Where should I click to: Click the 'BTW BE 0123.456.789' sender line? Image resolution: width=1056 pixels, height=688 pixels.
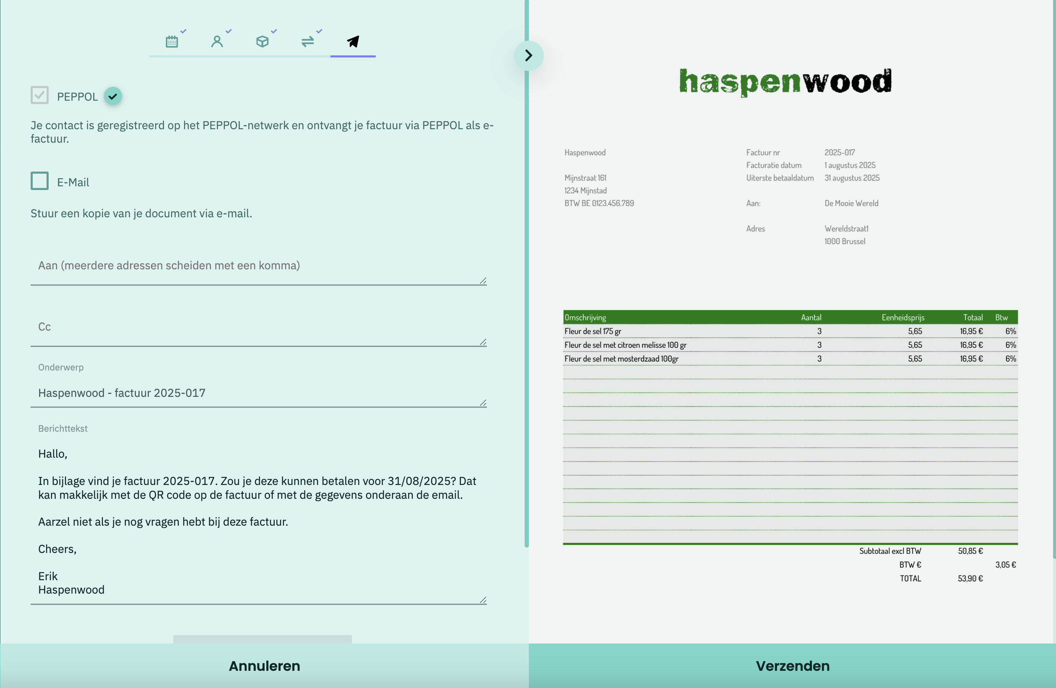click(x=599, y=203)
